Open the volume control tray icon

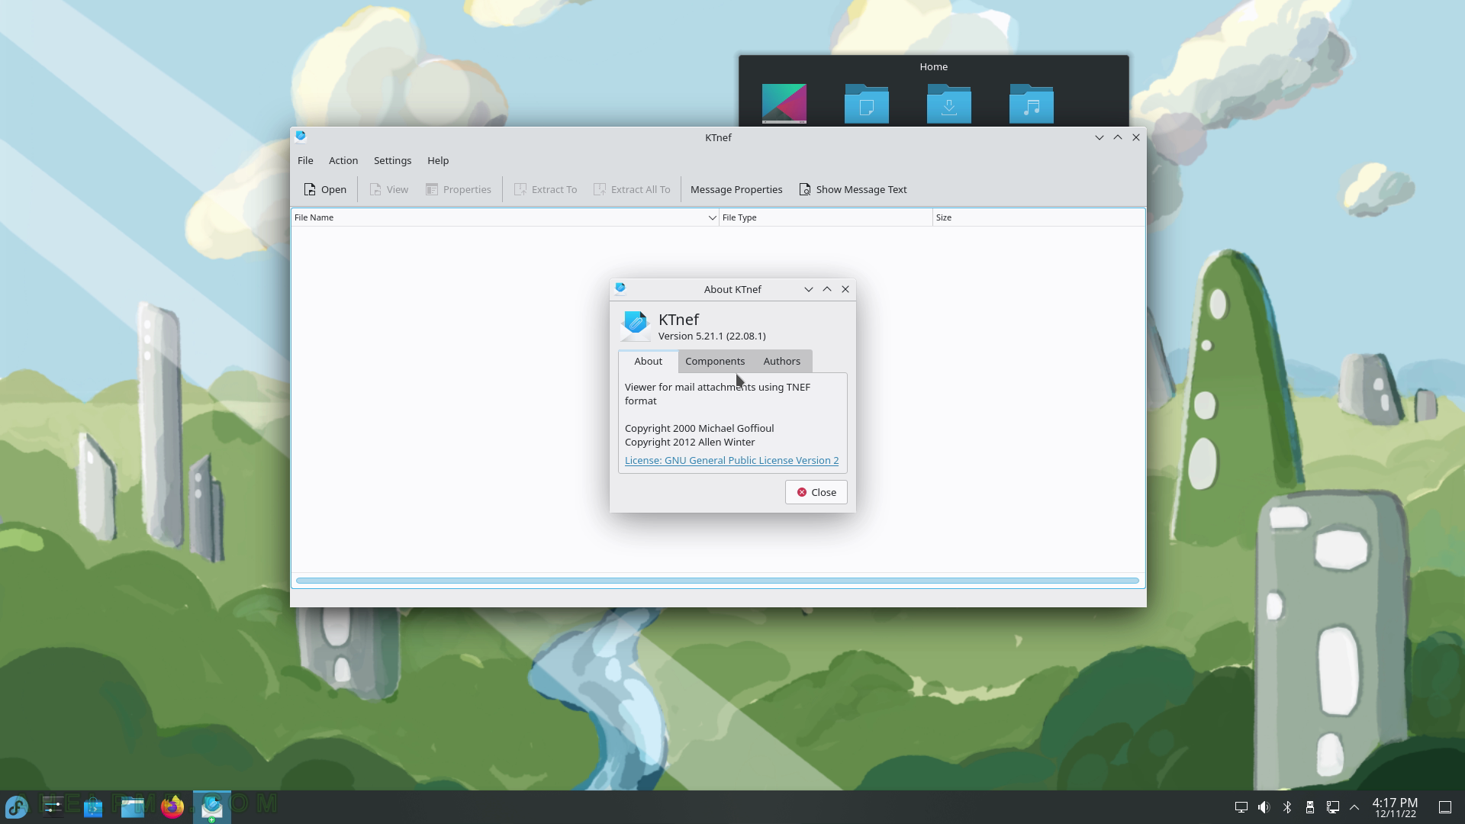[x=1264, y=807]
